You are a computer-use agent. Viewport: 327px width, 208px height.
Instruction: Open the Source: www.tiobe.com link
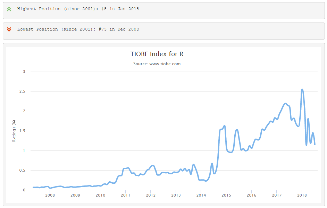157,64
